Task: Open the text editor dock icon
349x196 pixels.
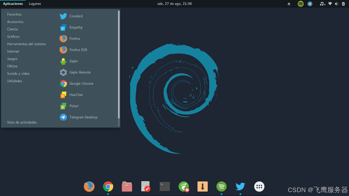Action: (146, 187)
